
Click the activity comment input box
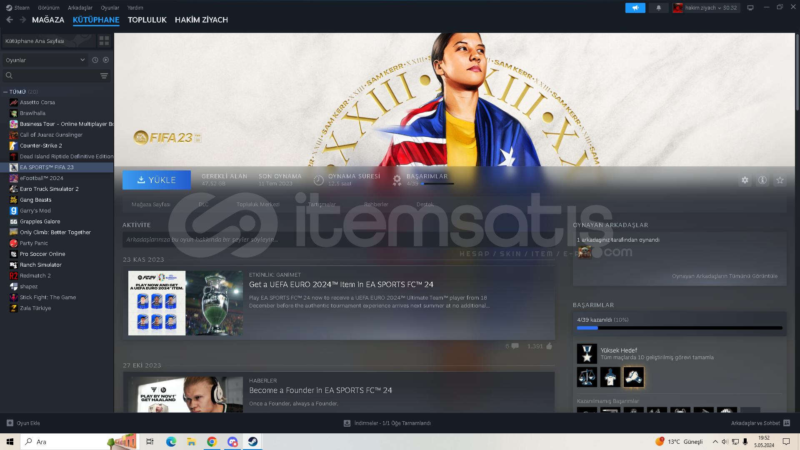338,240
